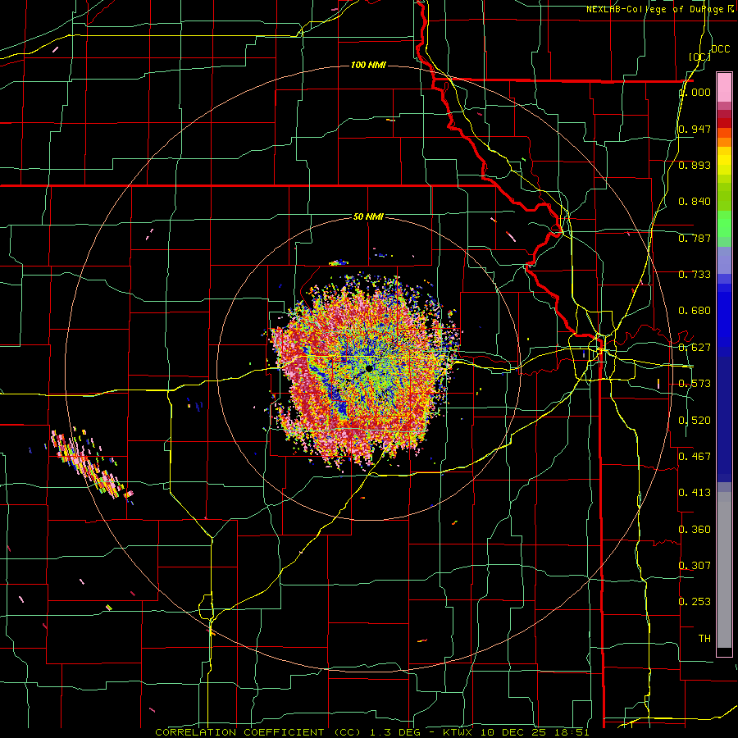This screenshot has width=738, height=738.
Task: Click CORRELATION COEFFICIENT (CC) in the bottom caption
Action: [x=258, y=732]
